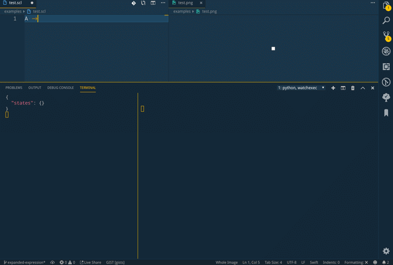This screenshot has height=265, width=393.
Task: Open the Swift language mode selector
Action: click(x=314, y=262)
